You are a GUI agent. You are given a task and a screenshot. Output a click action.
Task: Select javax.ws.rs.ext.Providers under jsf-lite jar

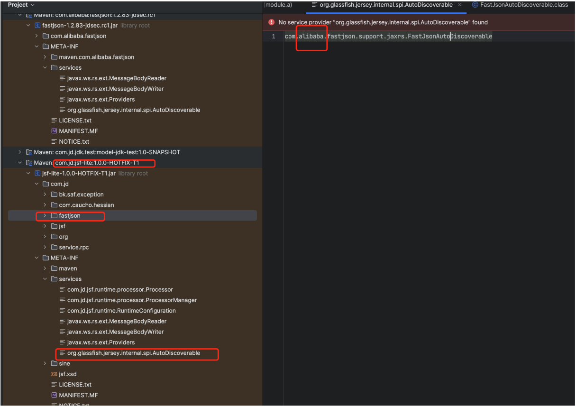(101, 342)
